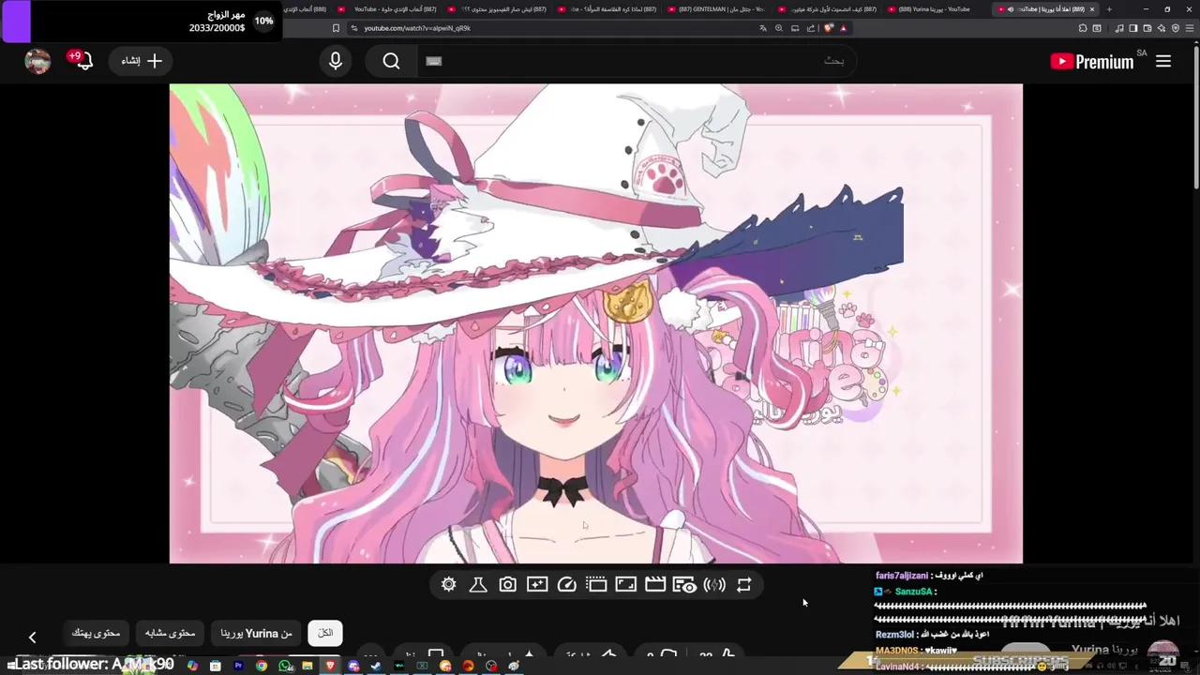Open the Discord taskbar icon
The height and width of the screenshot is (675, 1200).
point(353,666)
